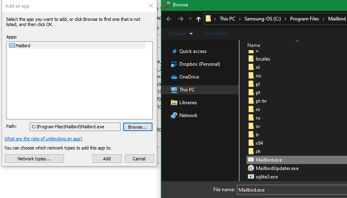This screenshot has height=198, width=347.
Task: Select the ru folder
Action: tap(258, 118)
